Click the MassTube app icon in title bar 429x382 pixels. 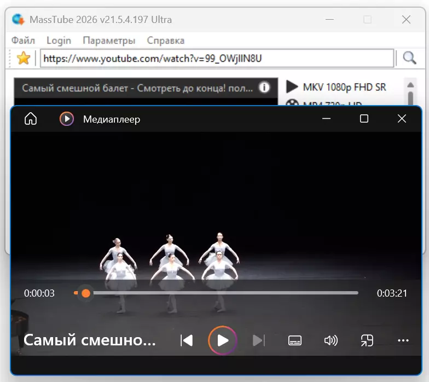[x=18, y=20]
